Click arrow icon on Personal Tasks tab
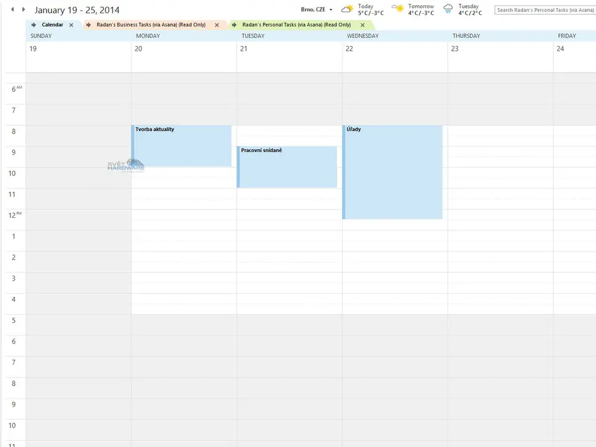This screenshot has width=596, height=447. (x=234, y=25)
